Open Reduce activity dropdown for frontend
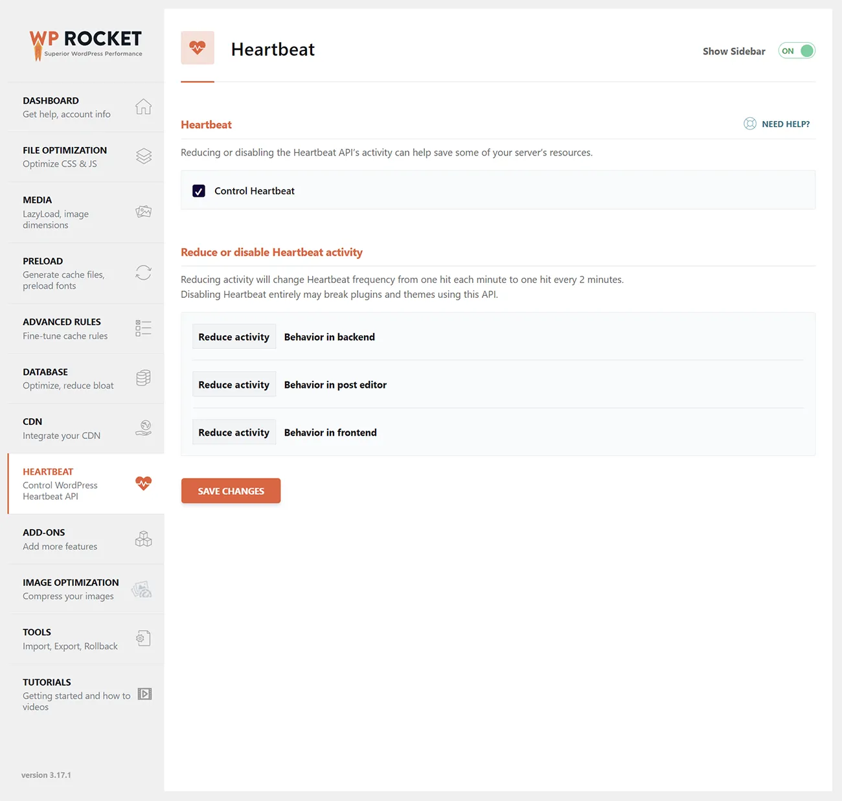This screenshot has width=842, height=801. point(234,433)
